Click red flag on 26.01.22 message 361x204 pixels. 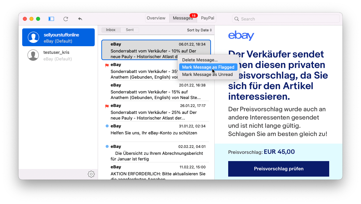[107, 106]
